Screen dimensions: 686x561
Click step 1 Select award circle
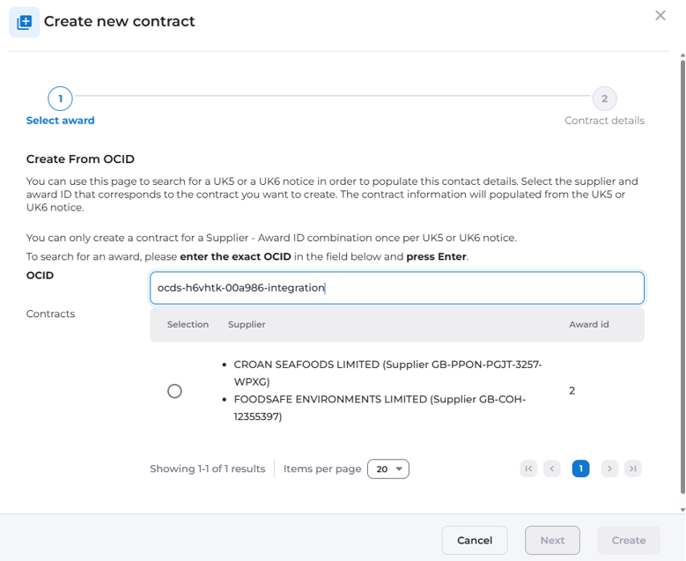point(60,99)
